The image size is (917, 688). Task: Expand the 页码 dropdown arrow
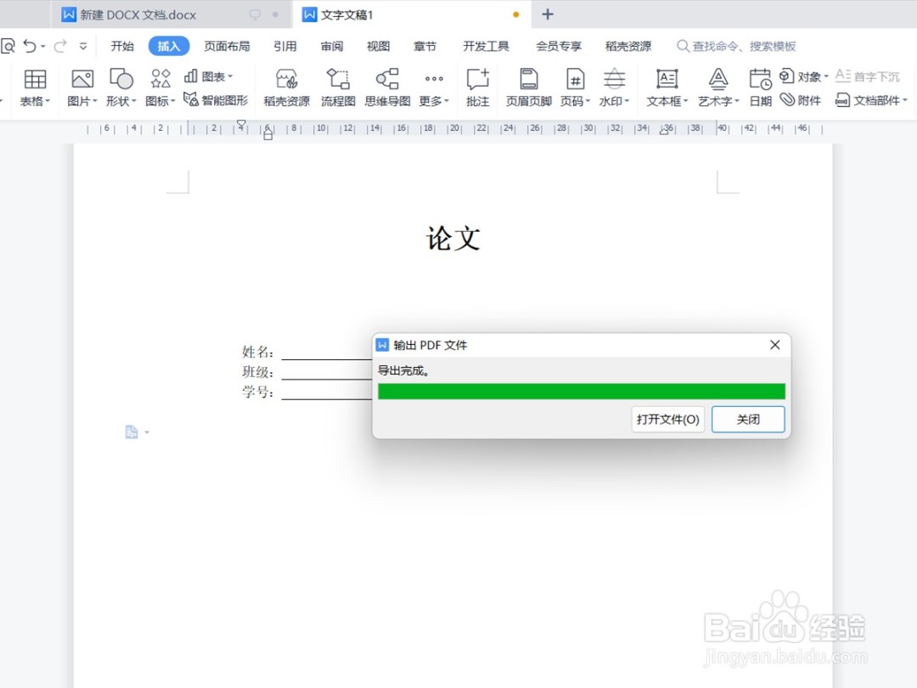click(x=588, y=100)
